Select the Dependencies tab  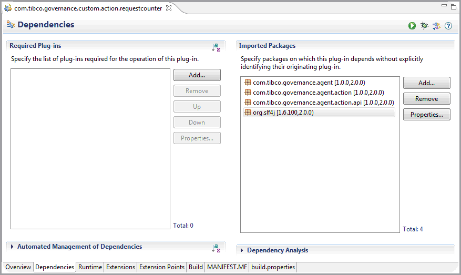pos(55,267)
